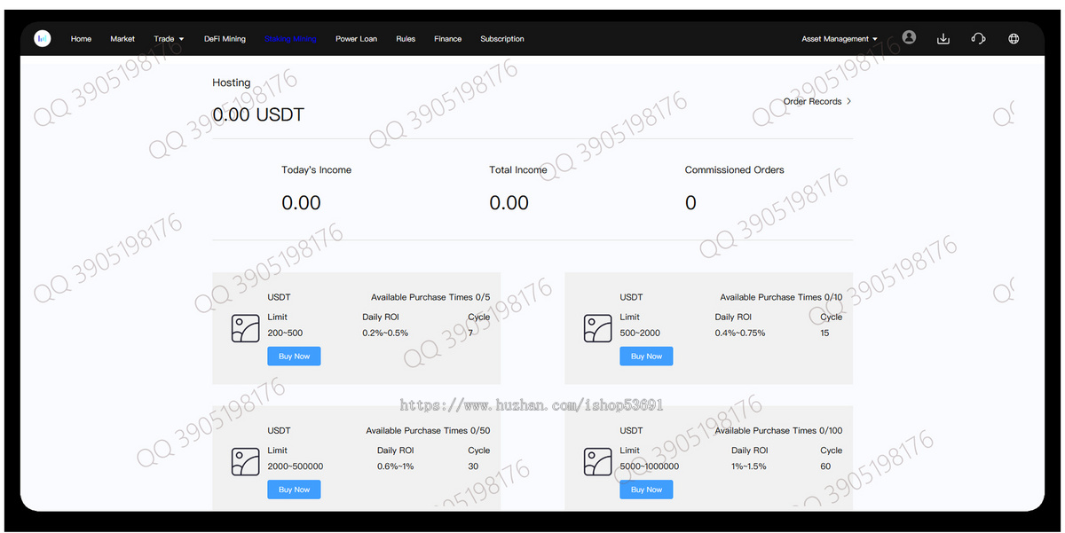The width and height of the screenshot is (1065, 533).
Task: Buy Now for the 2000~500000 limit plan
Action: [294, 489]
